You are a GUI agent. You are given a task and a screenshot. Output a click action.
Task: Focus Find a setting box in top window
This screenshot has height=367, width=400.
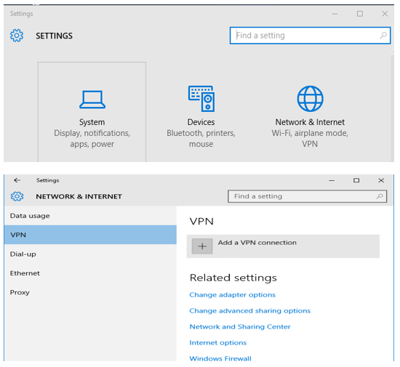click(x=310, y=36)
